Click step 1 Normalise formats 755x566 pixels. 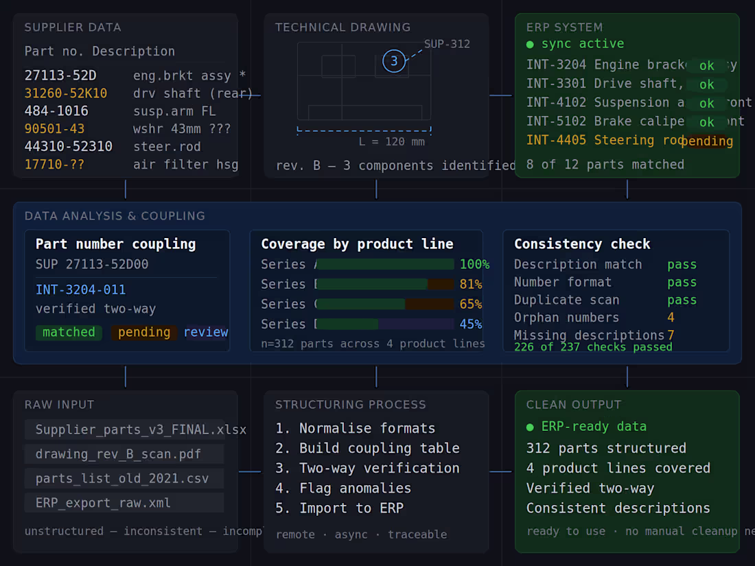point(356,428)
